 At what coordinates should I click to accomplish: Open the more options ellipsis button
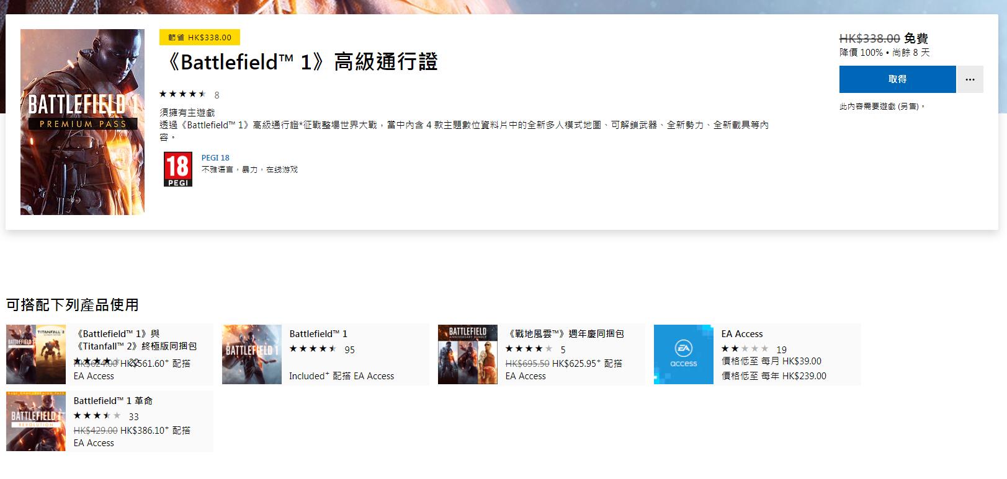pos(970,79)
